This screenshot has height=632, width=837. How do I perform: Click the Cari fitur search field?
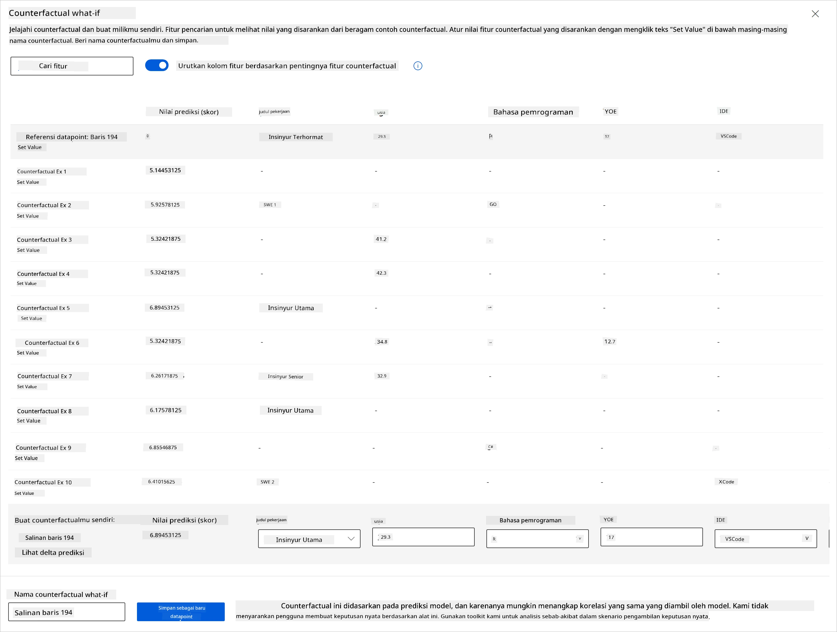(x=72, y=66)
